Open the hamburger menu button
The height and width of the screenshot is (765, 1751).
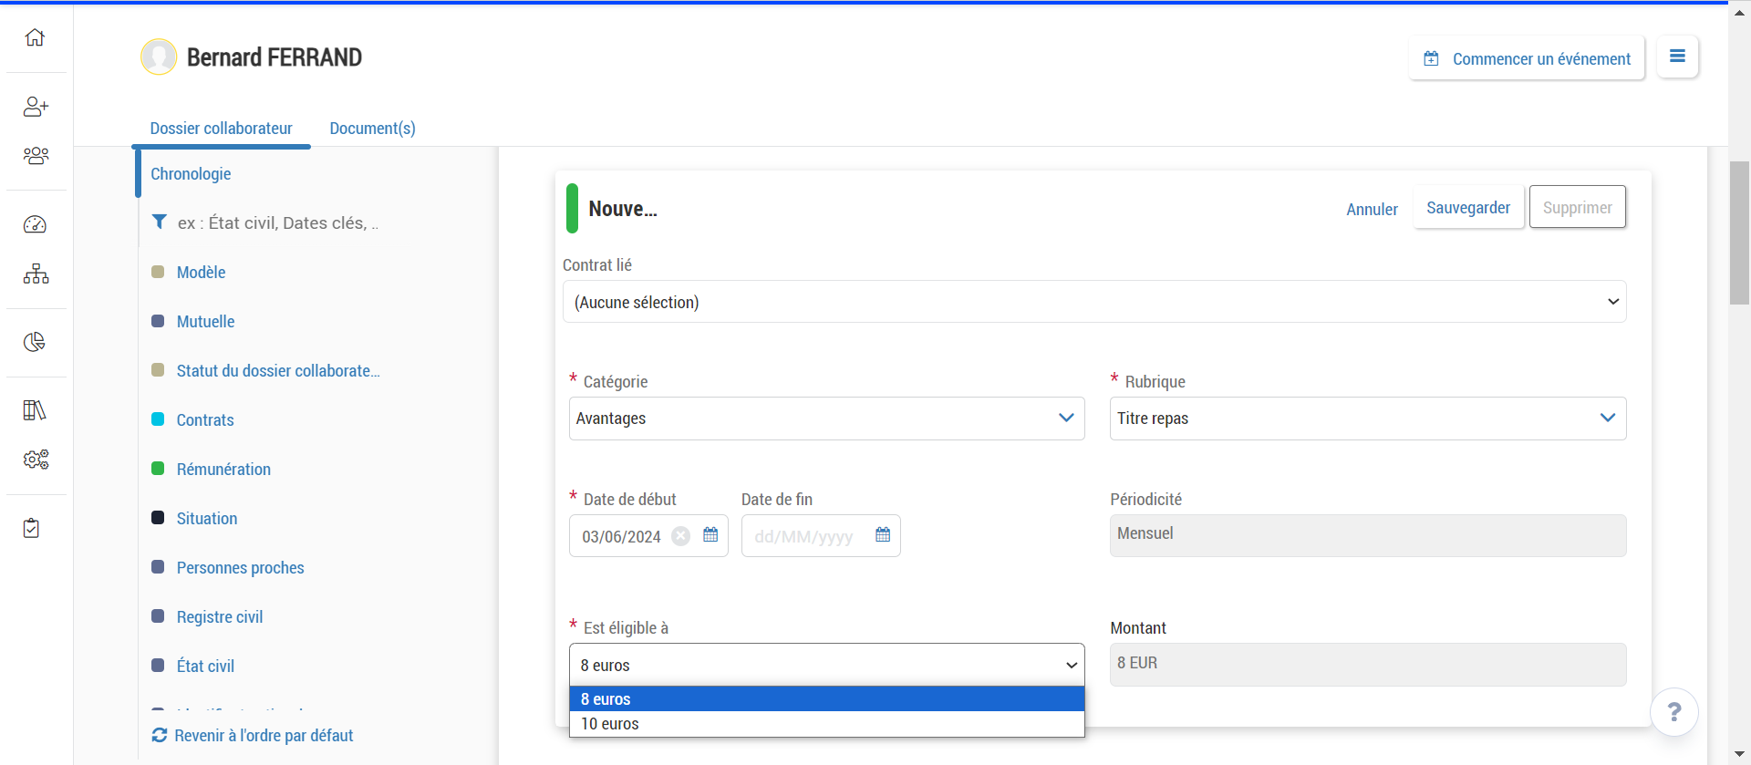tap(1677, 57)
